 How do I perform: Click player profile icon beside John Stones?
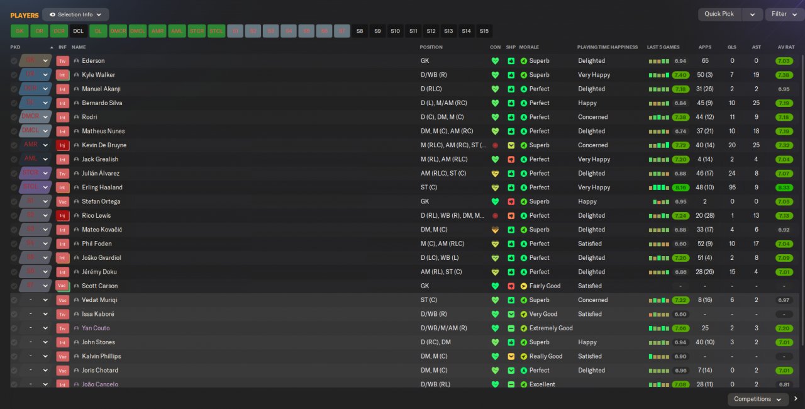tap(77, 342)
